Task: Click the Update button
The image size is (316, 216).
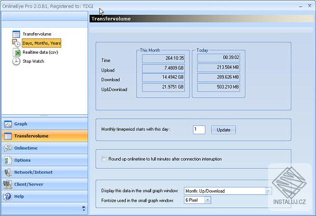Action: click(223, 130)
